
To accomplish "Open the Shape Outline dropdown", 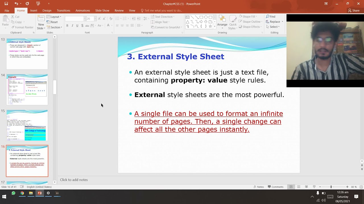I will [250, 22].
